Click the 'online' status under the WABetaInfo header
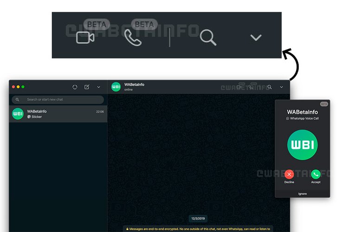 [128, 90]
